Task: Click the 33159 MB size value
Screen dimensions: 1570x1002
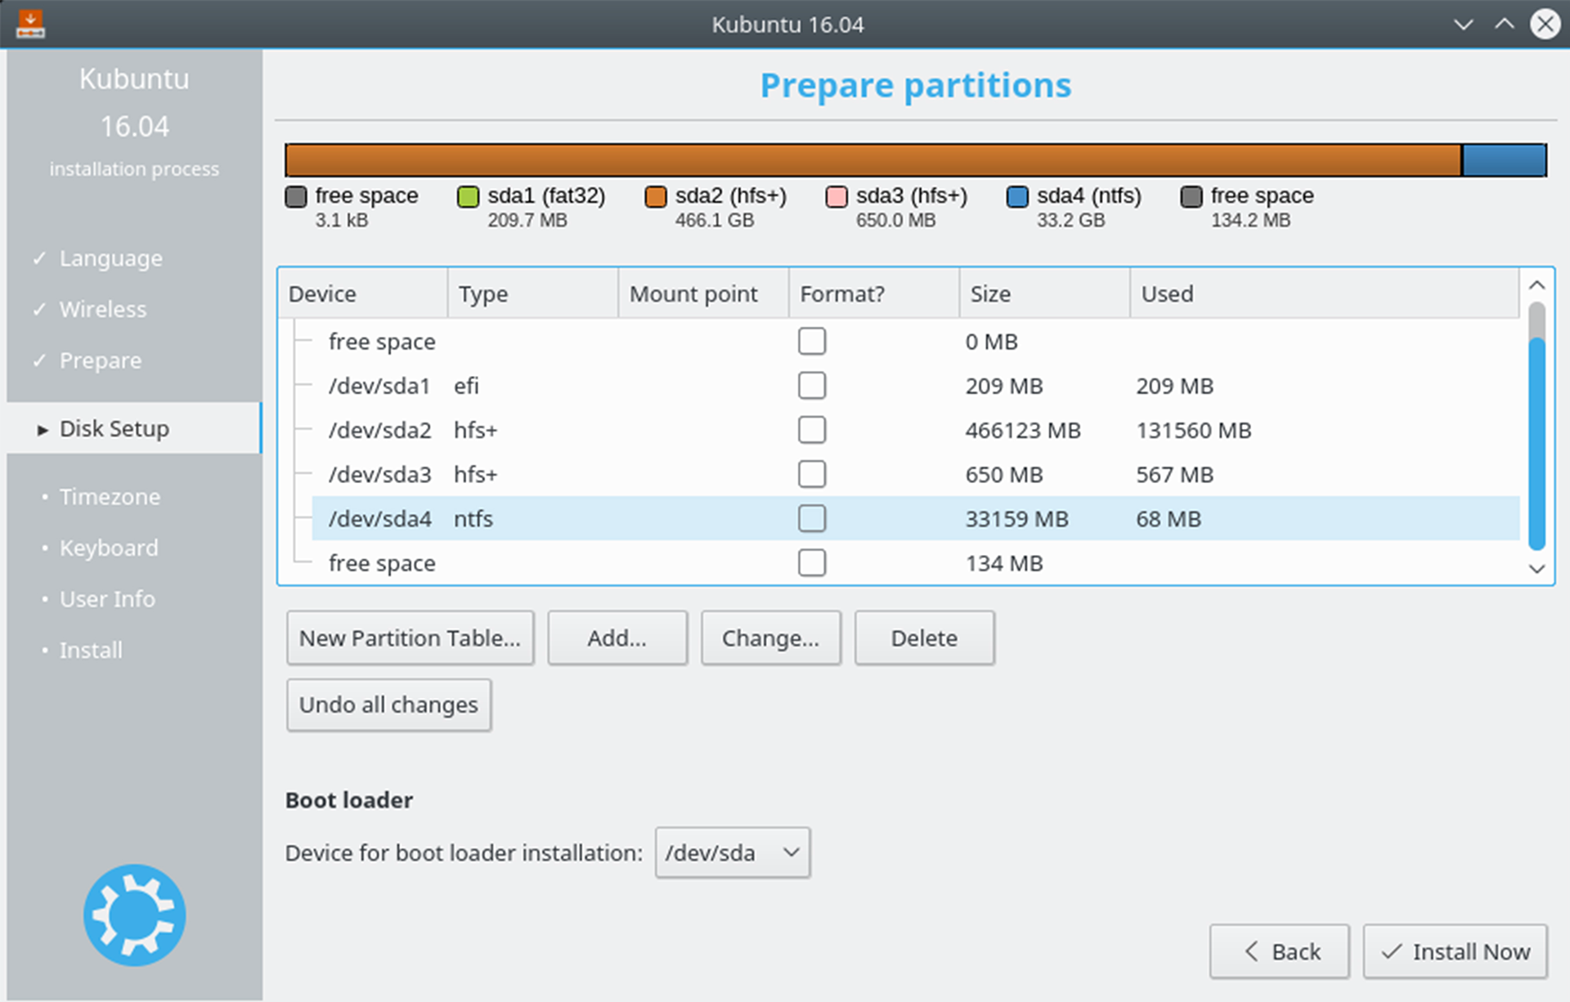Action: tap(1016, 519)
